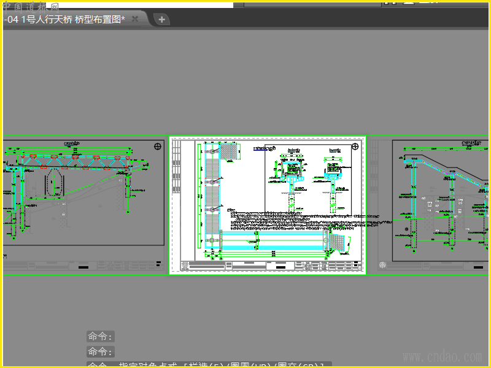Click the title block logo of the middle sheet
The image size is (491, 368).
click(185, 266)
